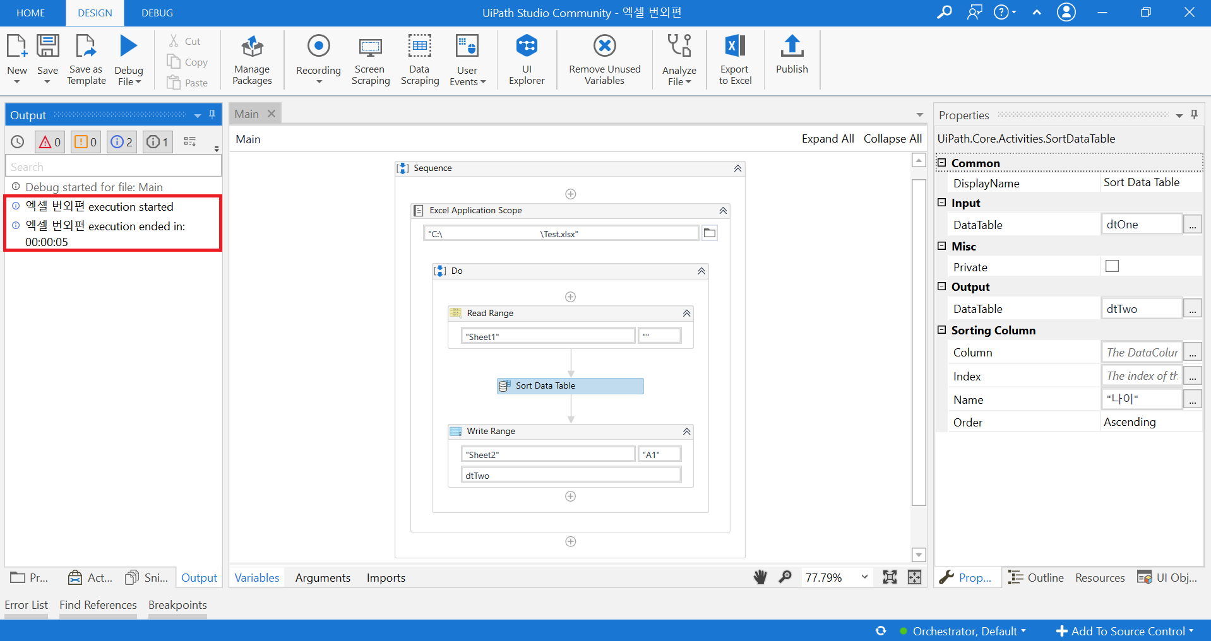Toggle error messages filter in Output
The height and width of the screenshot is (641, 1211).
click(x=50, y=142)
